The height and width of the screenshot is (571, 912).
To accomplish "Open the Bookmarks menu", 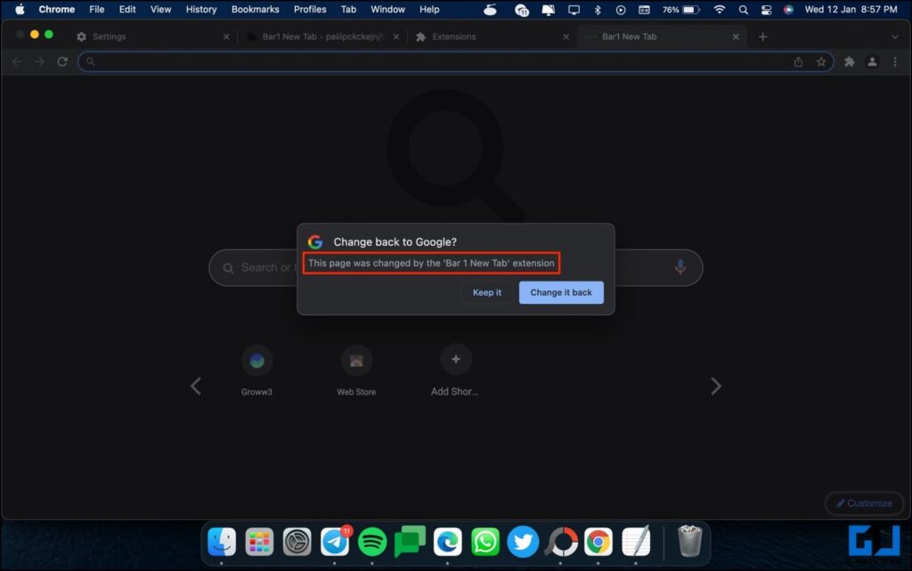I will point(256,9).
